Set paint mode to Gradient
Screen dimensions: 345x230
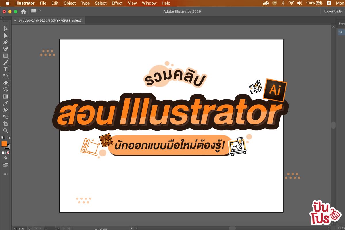point(5,152)
